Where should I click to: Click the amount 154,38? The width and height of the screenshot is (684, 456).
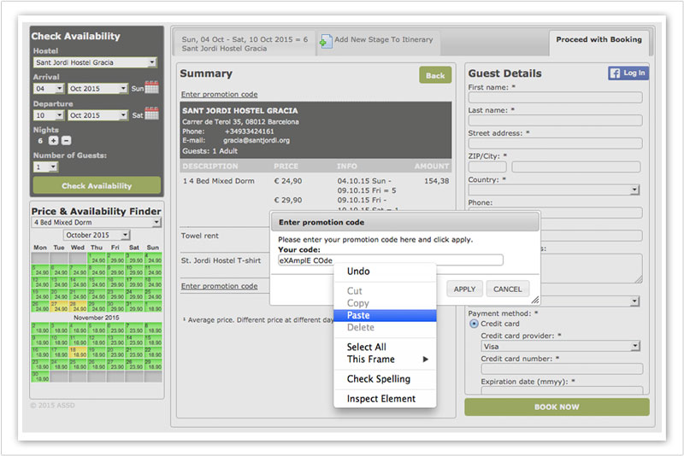click(436, 181)
